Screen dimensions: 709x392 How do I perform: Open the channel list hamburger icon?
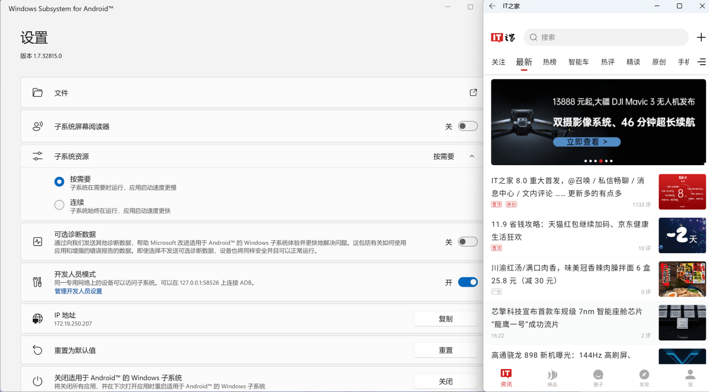pyautogui.click(x=702, y=62)
